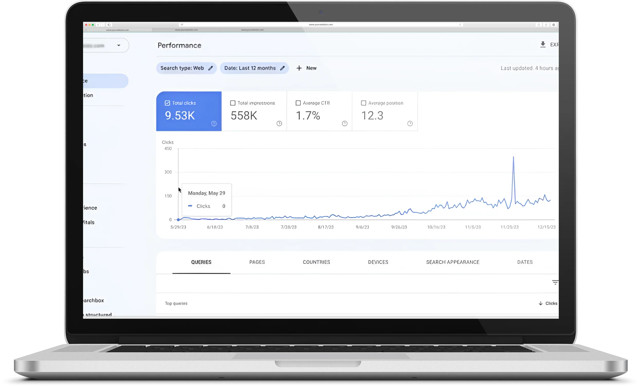Click the sort arrow beside Clicks column

pos(541,303)
